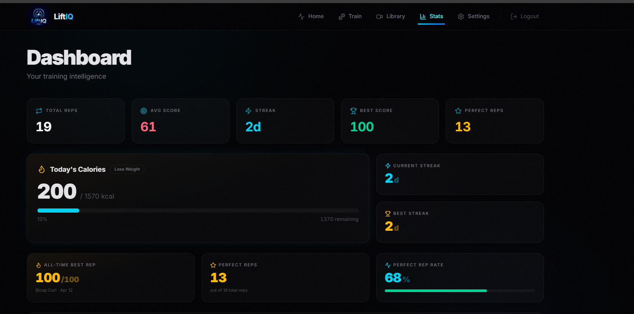Open the Home navigation tab

pyautogui.click(x=311, y=16)
